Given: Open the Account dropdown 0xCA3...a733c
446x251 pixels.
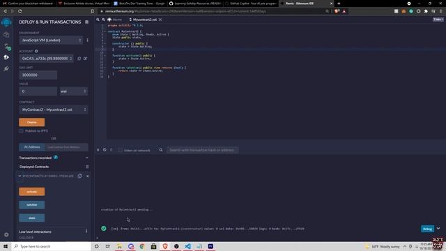Looking at the screenshot, I should (46, 59).
